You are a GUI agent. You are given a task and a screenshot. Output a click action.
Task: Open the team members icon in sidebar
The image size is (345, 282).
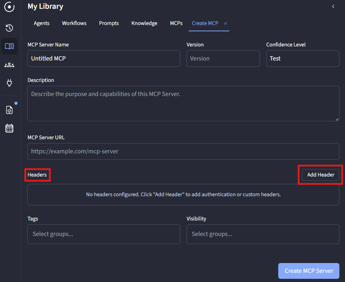pos(9,65)
